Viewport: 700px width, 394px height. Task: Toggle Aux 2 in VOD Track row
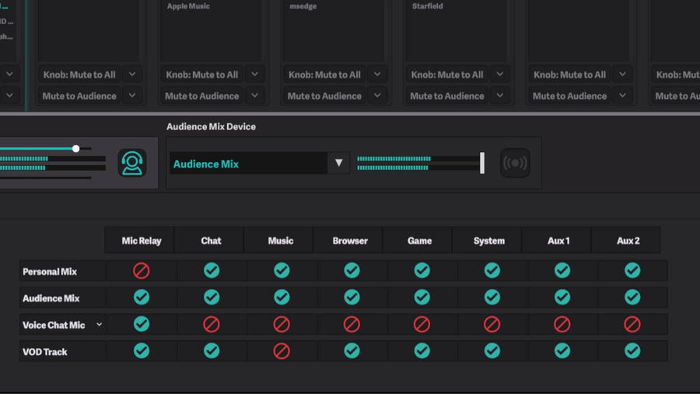[632, 351]
